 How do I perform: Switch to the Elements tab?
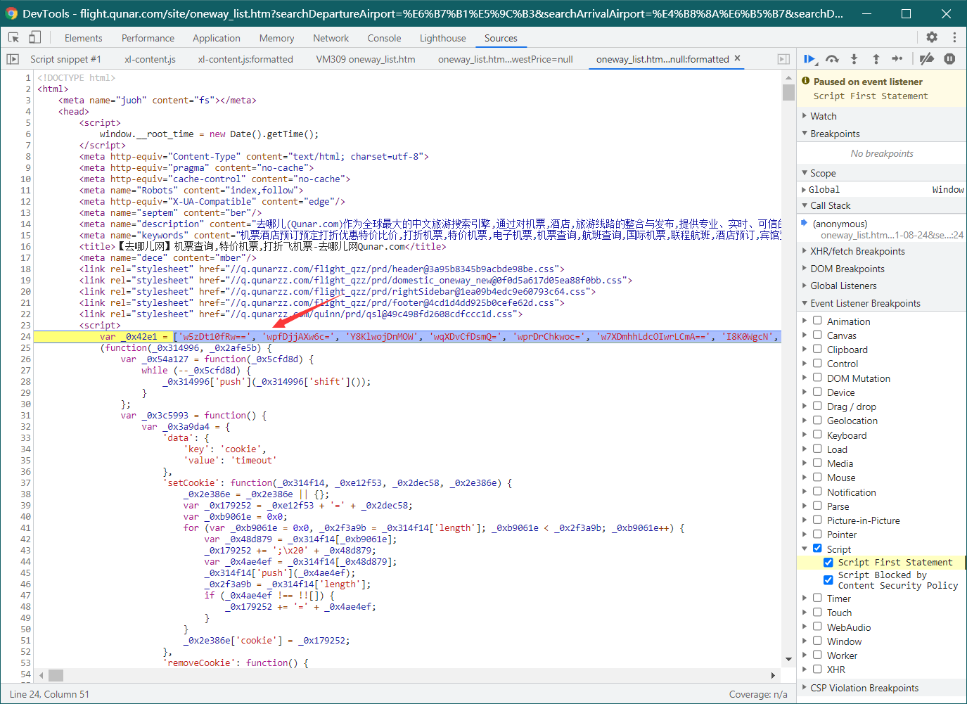point(83,38)
